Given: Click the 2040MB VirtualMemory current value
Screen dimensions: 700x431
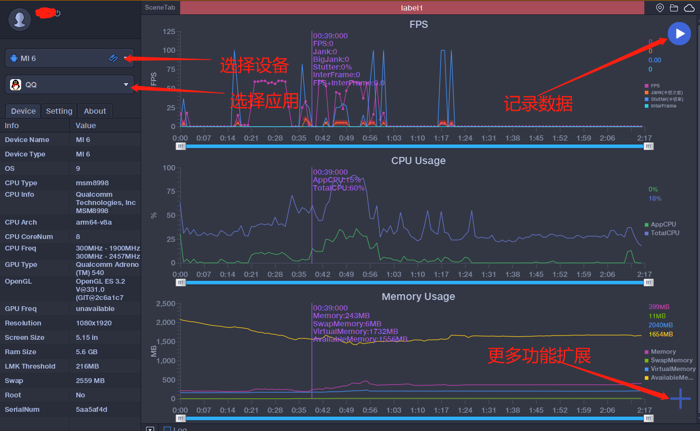Looking at the screenshot, I should (661, 325).
